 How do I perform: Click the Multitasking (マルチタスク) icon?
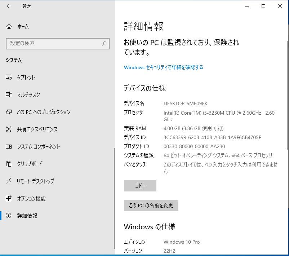point(9,94)
